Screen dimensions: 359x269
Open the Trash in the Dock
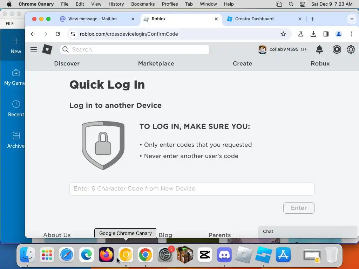[332, 255]
